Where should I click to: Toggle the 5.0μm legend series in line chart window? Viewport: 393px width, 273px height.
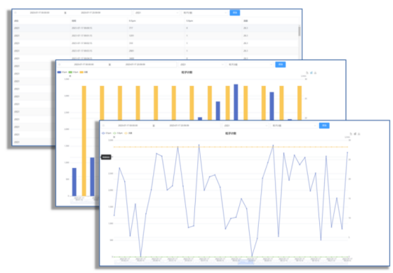pyautogui.click(x=118, y=133)
